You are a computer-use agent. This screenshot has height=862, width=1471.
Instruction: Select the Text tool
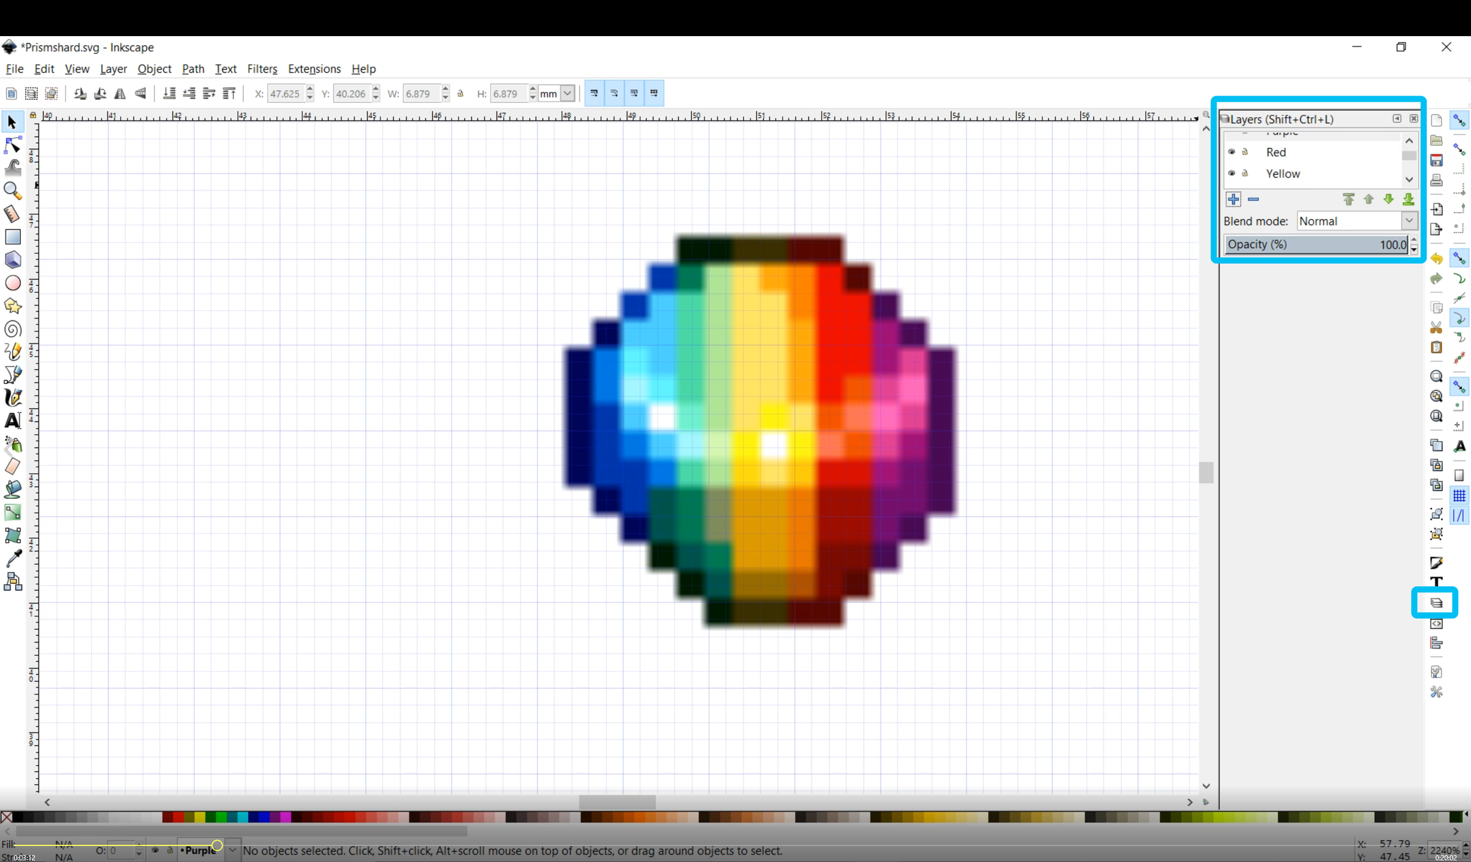(x=12, y=420)
